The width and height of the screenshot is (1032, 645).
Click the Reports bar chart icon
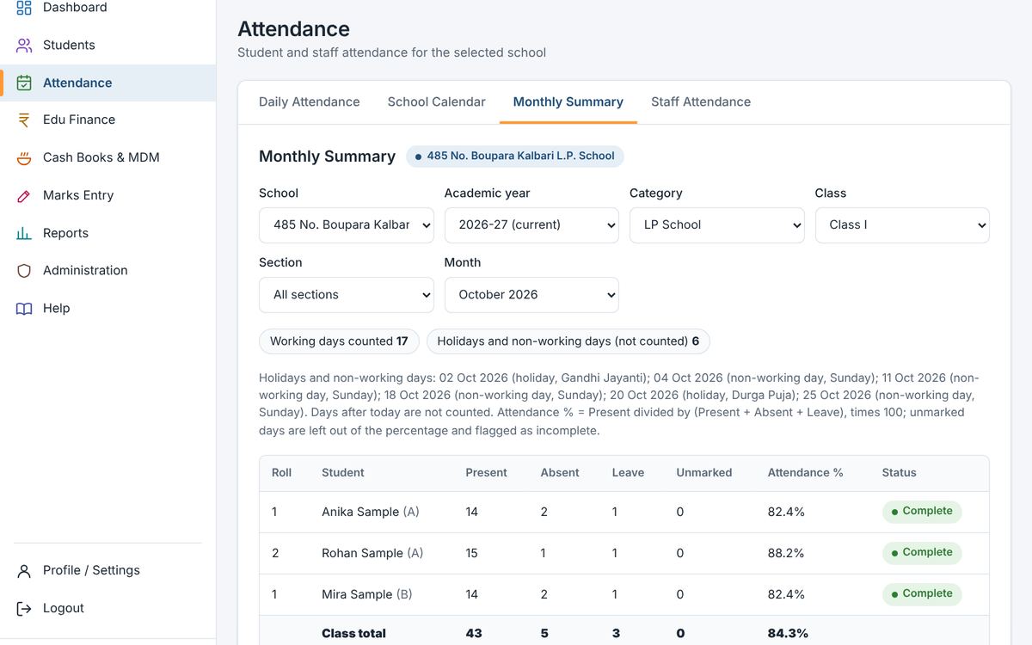coord(24,233)
